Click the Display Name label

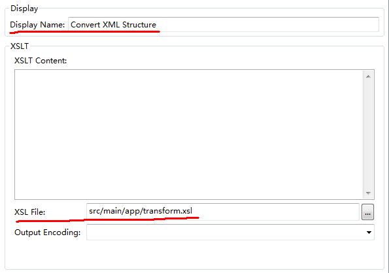(x=37, y=25)
